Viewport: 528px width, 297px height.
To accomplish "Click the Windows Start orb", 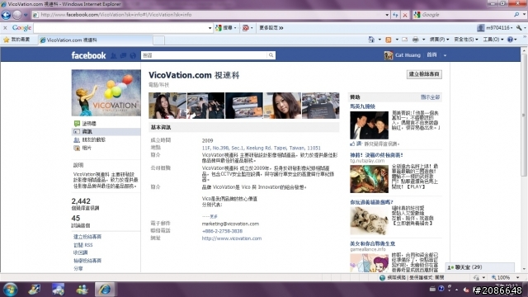I will [x=10, y=290].
